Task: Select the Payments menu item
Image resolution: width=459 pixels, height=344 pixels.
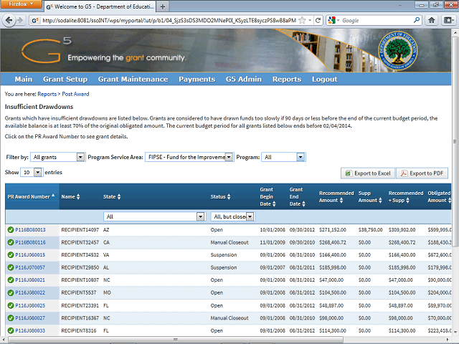Action: [197, 80]
